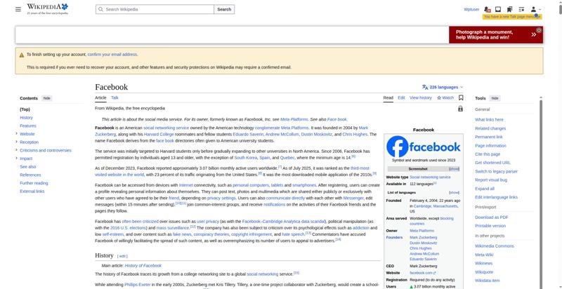
Task: Open Page information in Tools
Action: tap(490, 146)
